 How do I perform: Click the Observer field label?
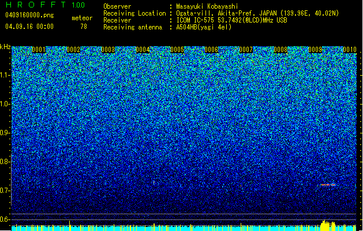(x=117, y=6)
